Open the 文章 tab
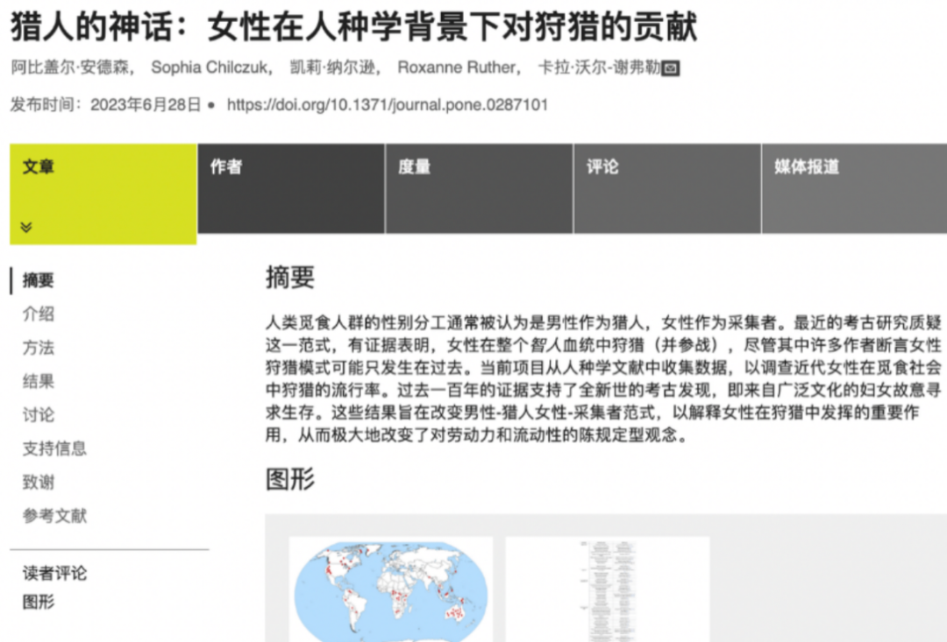947x642 pixels. 103,194
